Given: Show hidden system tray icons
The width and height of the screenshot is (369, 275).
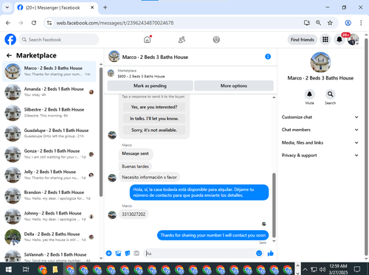Looking at the screenshot, I should point(305,269).
